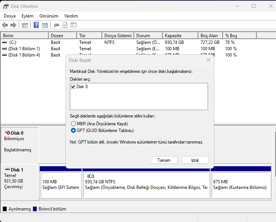Viewport: 276px width, 222px height.
Task: Click the Disk 1 Bölüm 1 drive icon
Action: pyautogui.click(x=4, y=49)
